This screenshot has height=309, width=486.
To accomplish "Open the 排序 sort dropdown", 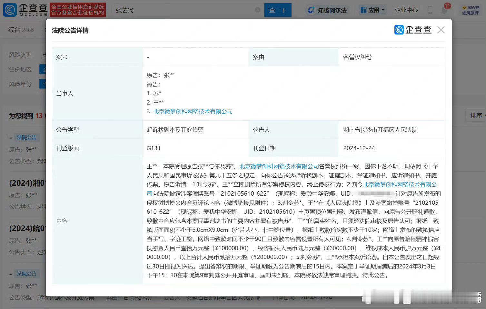I will 477,116.
